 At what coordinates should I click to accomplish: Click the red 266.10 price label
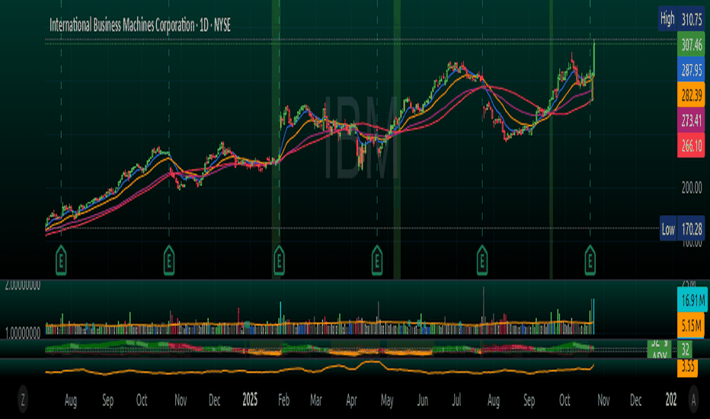coord(691,146)
